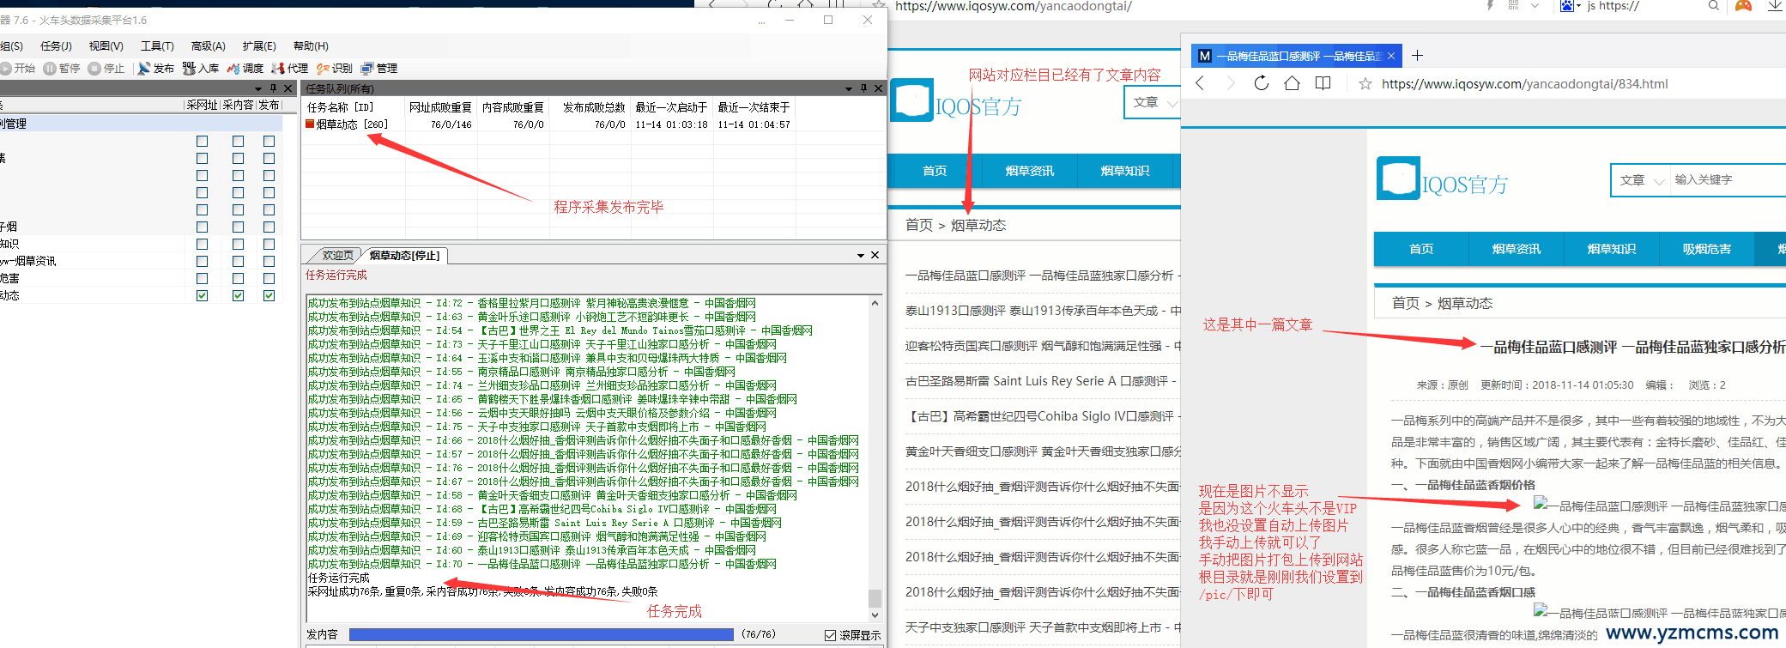Click 烟草资讯 nav in middle browser
This screenshot has height=648, width=1786.
[1029, 171]
